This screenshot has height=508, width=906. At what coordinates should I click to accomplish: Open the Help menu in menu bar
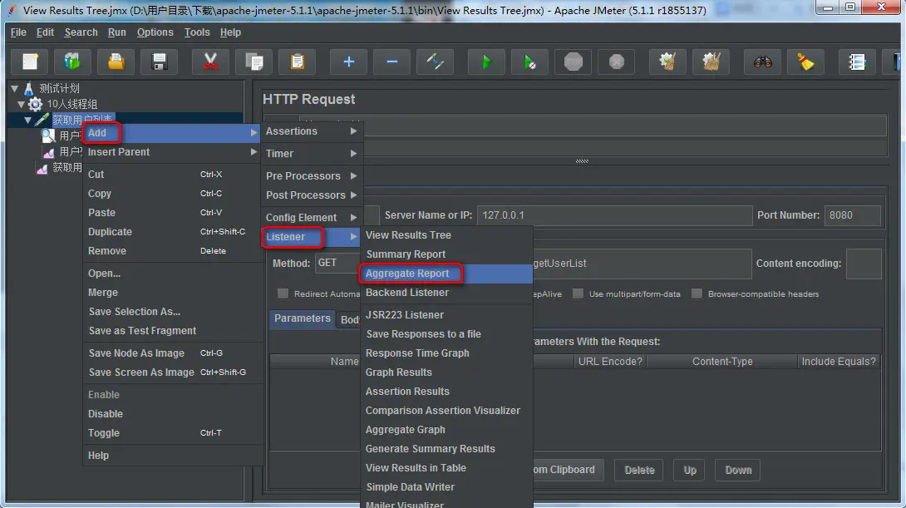coord(230,32)
